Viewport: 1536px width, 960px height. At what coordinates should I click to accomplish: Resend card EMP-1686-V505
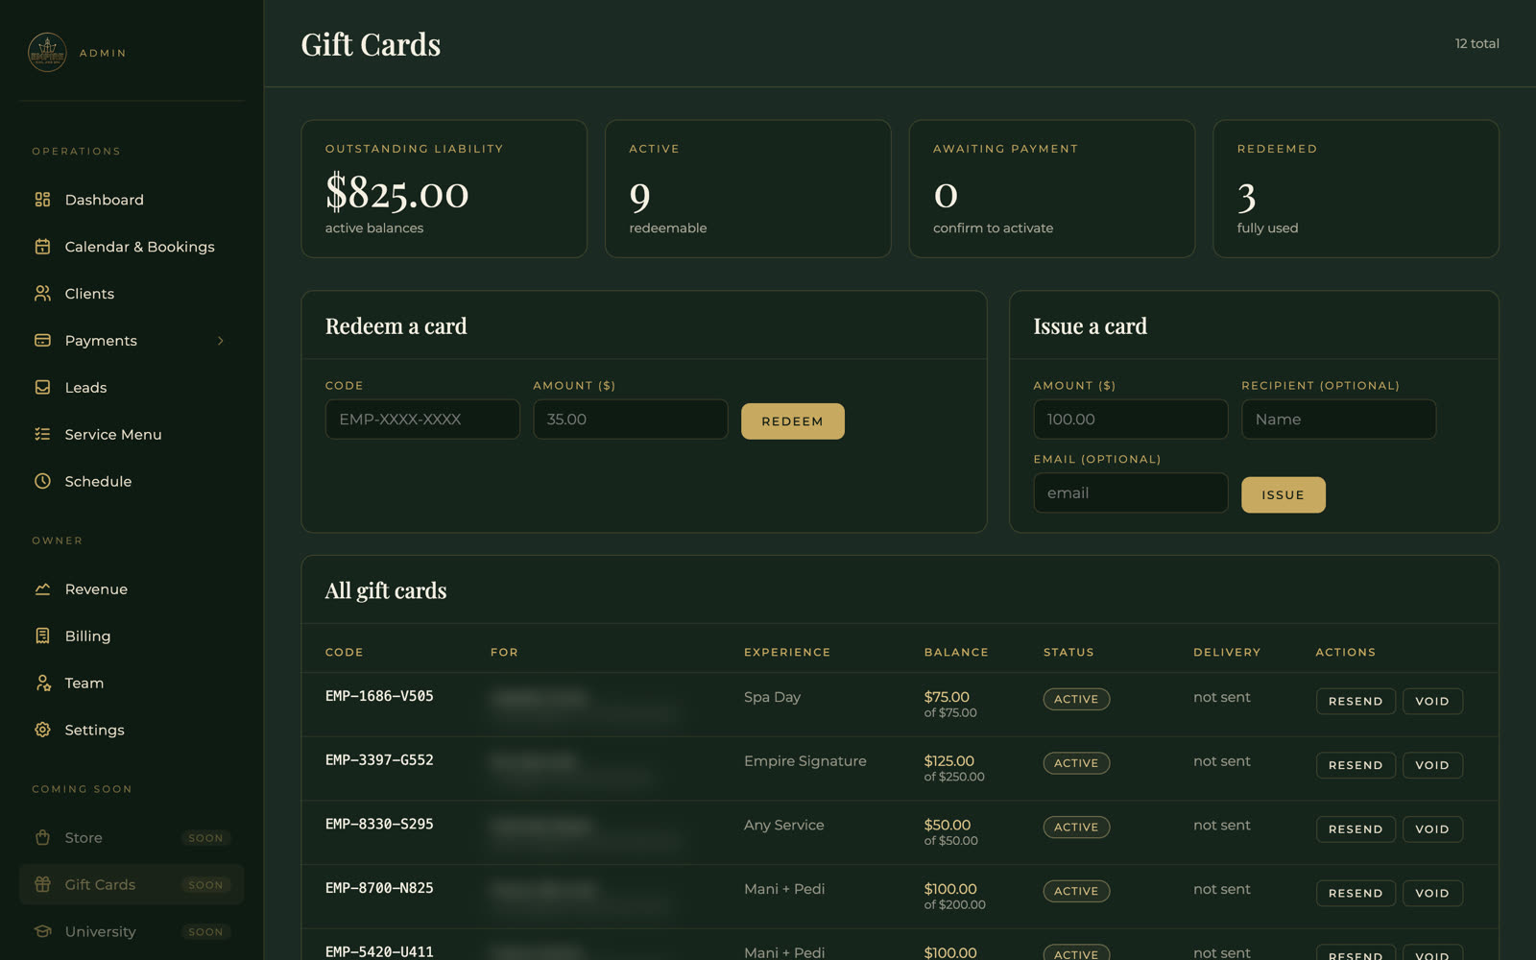point(1356,702)
